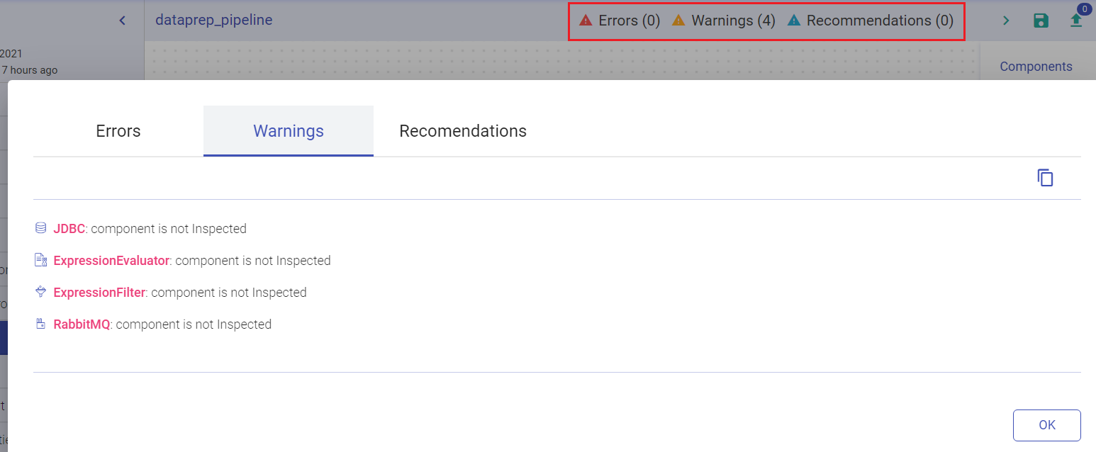Click the copy warnings to clipboard icon
Viewport: 1096px width, 452px height.
click(x=1045, y=178)
